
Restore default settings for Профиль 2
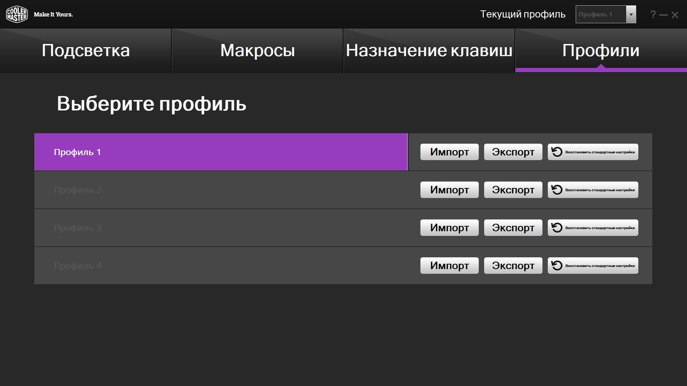[x=593, y=190]
